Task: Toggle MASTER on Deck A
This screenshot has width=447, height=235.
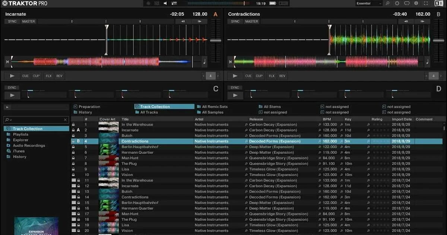Action: click(x=28, y=21)
